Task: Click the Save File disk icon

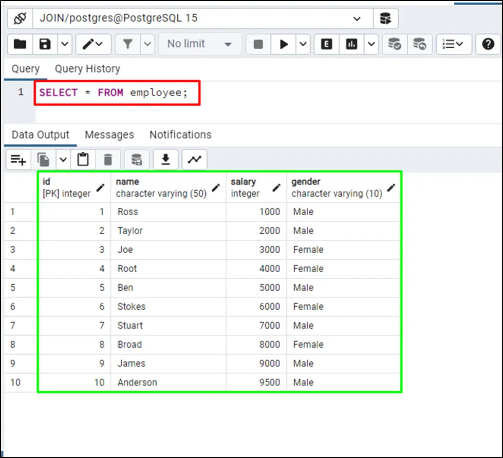Action: point(45,44)
